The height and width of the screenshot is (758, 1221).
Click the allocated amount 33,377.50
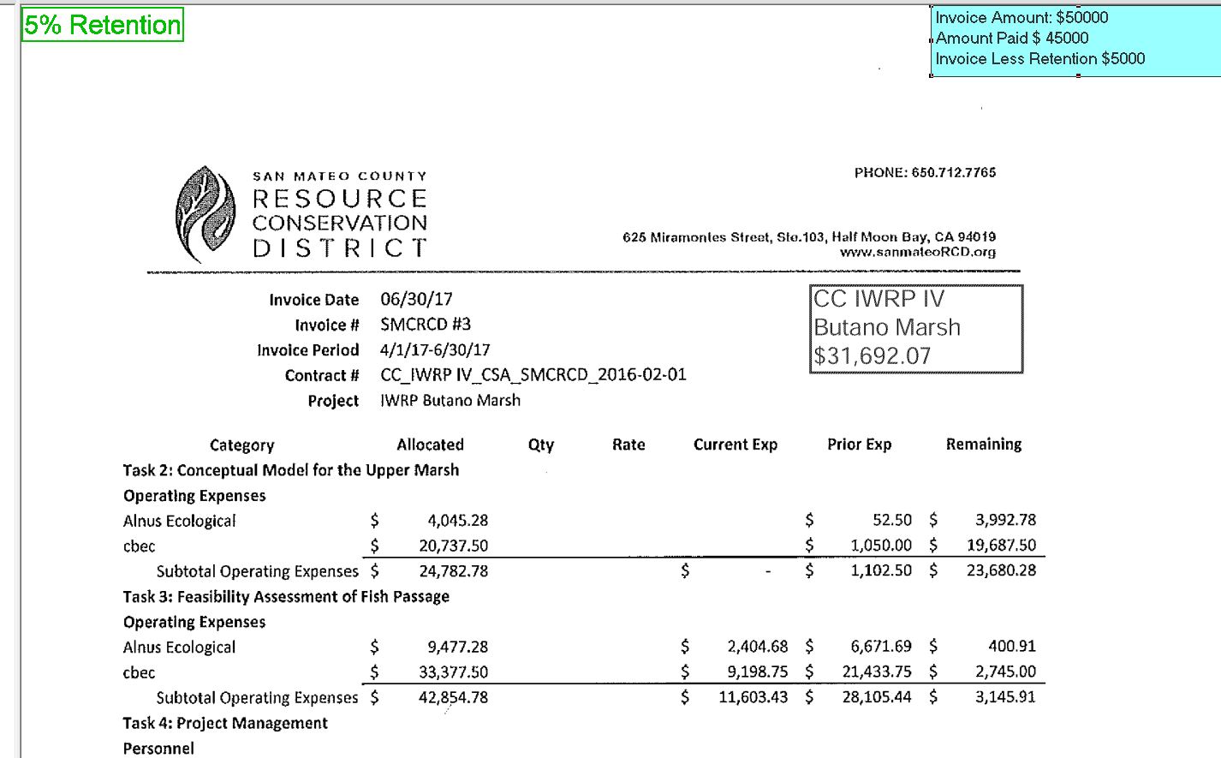[x=453, y=673]
